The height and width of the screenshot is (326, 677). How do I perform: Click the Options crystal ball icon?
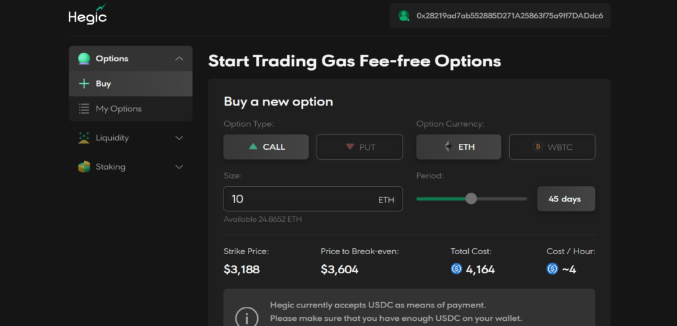click(x=84, y=59)
